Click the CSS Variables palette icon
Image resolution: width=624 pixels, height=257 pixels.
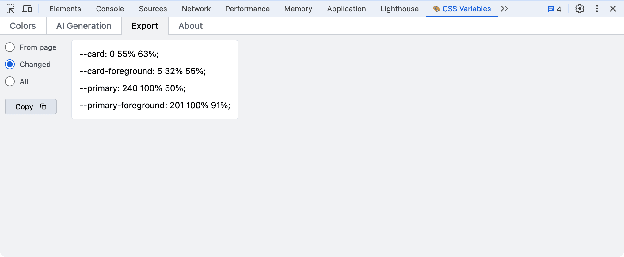tap(436, 9)
